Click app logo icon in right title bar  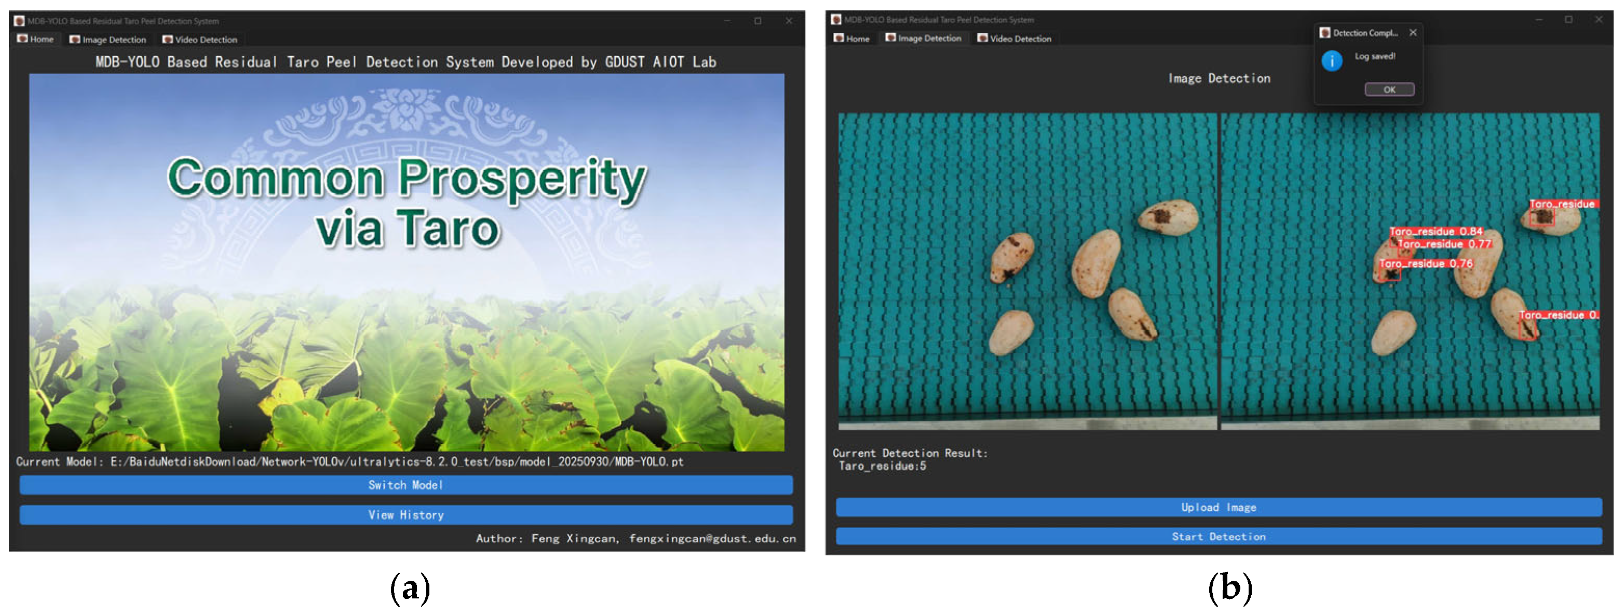[x=836, y=20]
